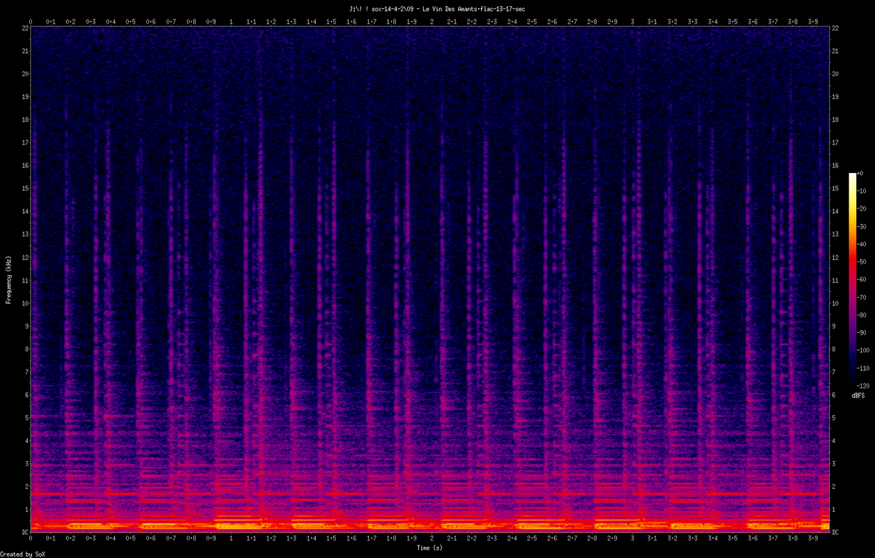Click the "-100" value on the dBFS legend
The height and width of the screenshot is (558, 875).
click(865, 350)
